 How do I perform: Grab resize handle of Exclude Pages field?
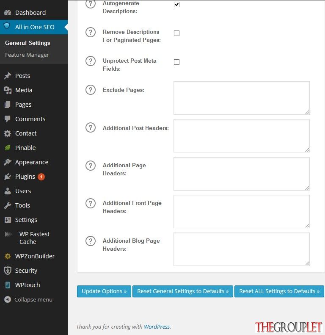pyautogui.click(x=307, y=112)
